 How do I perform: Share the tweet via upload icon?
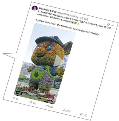tap(86, 115)
